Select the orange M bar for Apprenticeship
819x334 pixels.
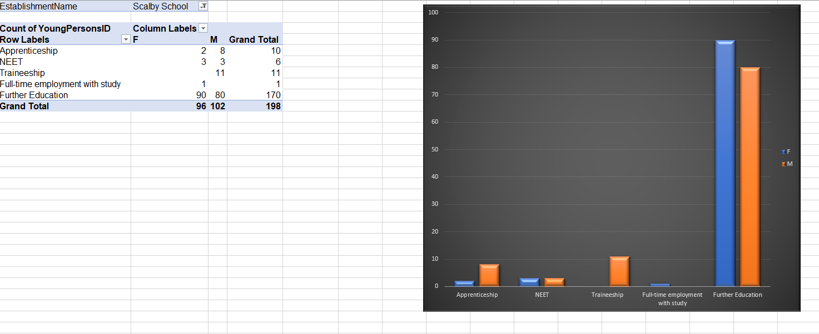(x=489, y=275)
